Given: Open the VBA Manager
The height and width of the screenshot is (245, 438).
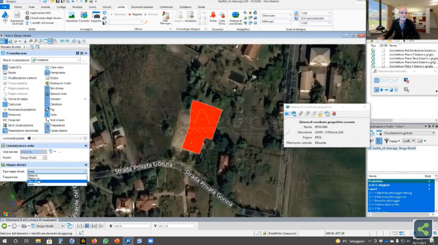Looking at the screenshot, I should tap(165, 18).
